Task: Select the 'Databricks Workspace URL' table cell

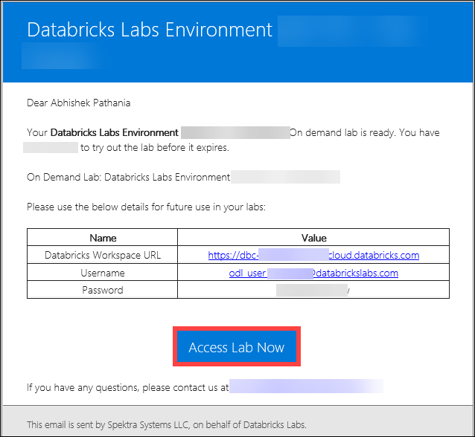Action: [103, 255]
